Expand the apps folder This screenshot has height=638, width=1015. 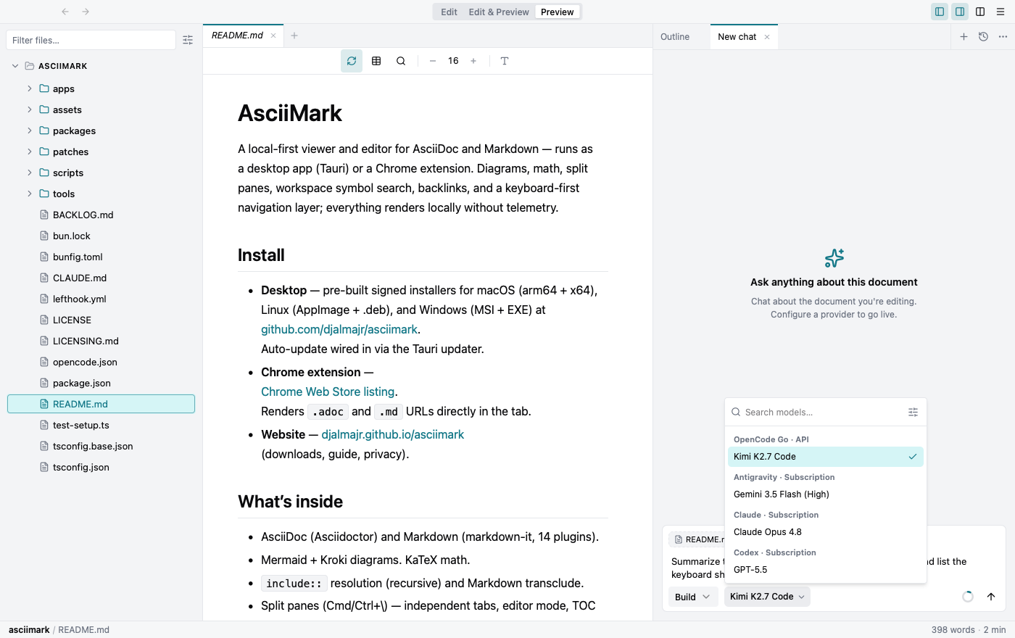(x=30, y=88)
